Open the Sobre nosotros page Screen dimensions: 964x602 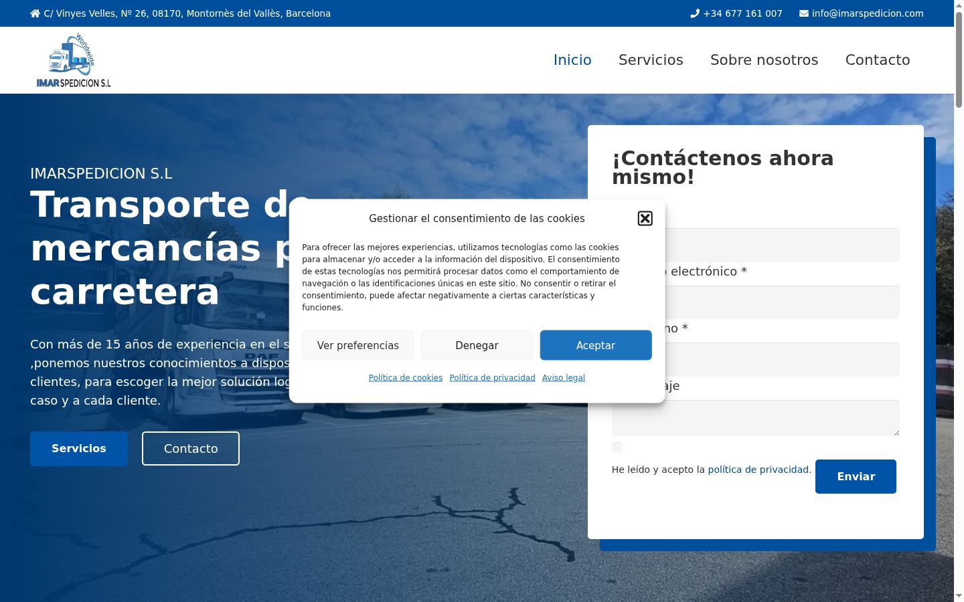click(x=764, y=60)
